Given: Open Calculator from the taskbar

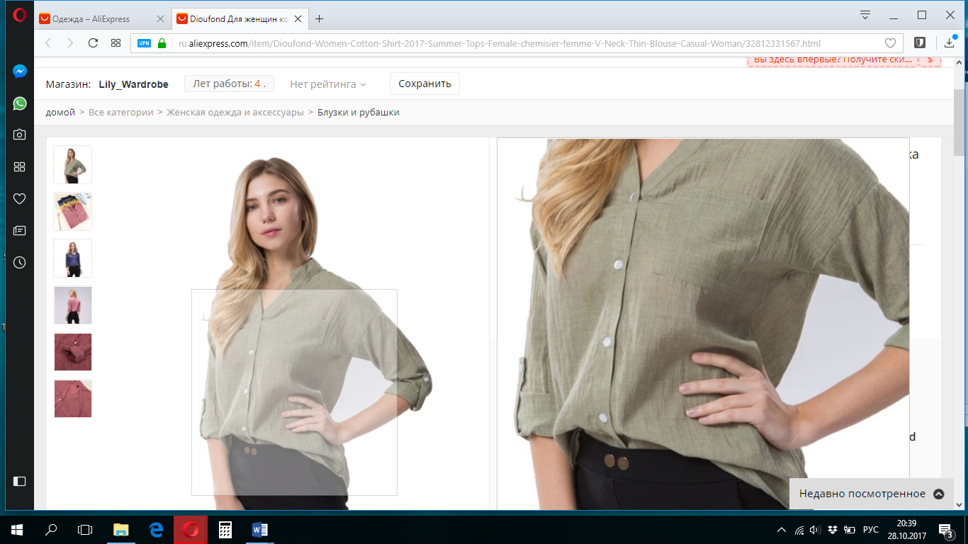Looking at the screenshot, I should pos(225,529).
